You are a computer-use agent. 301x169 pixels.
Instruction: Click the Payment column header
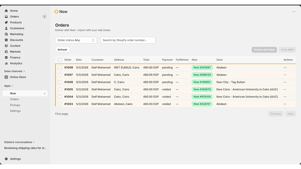click(167, 60)
